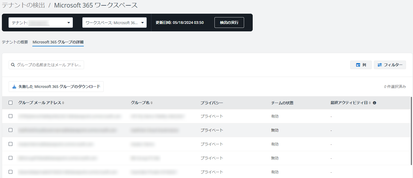Click the table vertical scrollbar
The height and width of the screenshot is (178, 413).
pyautogui.click(x=411, y=131)
